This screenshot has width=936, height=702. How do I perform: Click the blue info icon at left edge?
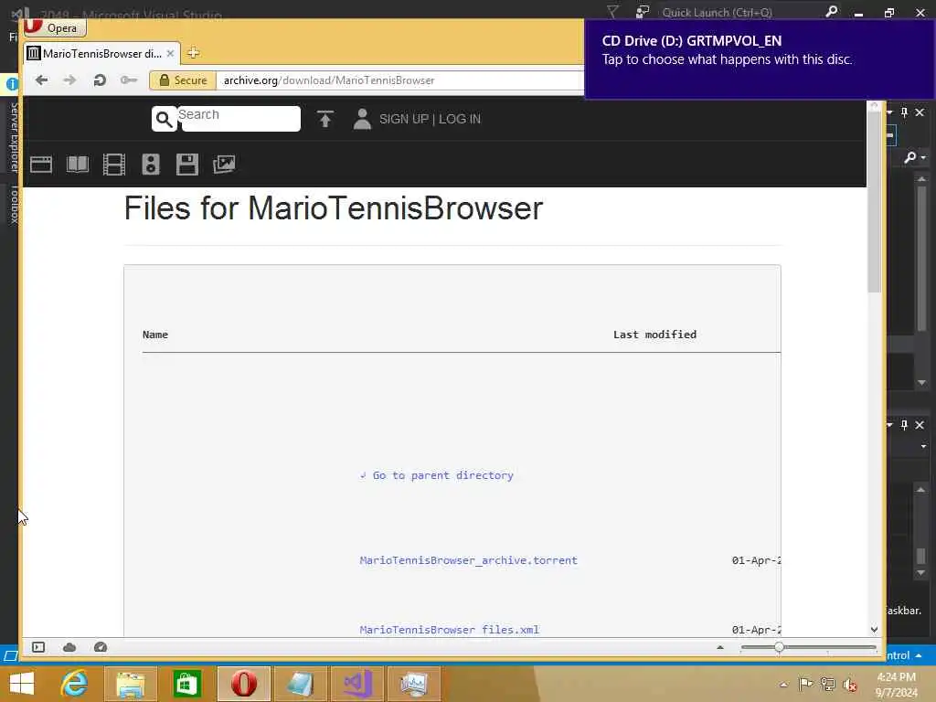11,84
